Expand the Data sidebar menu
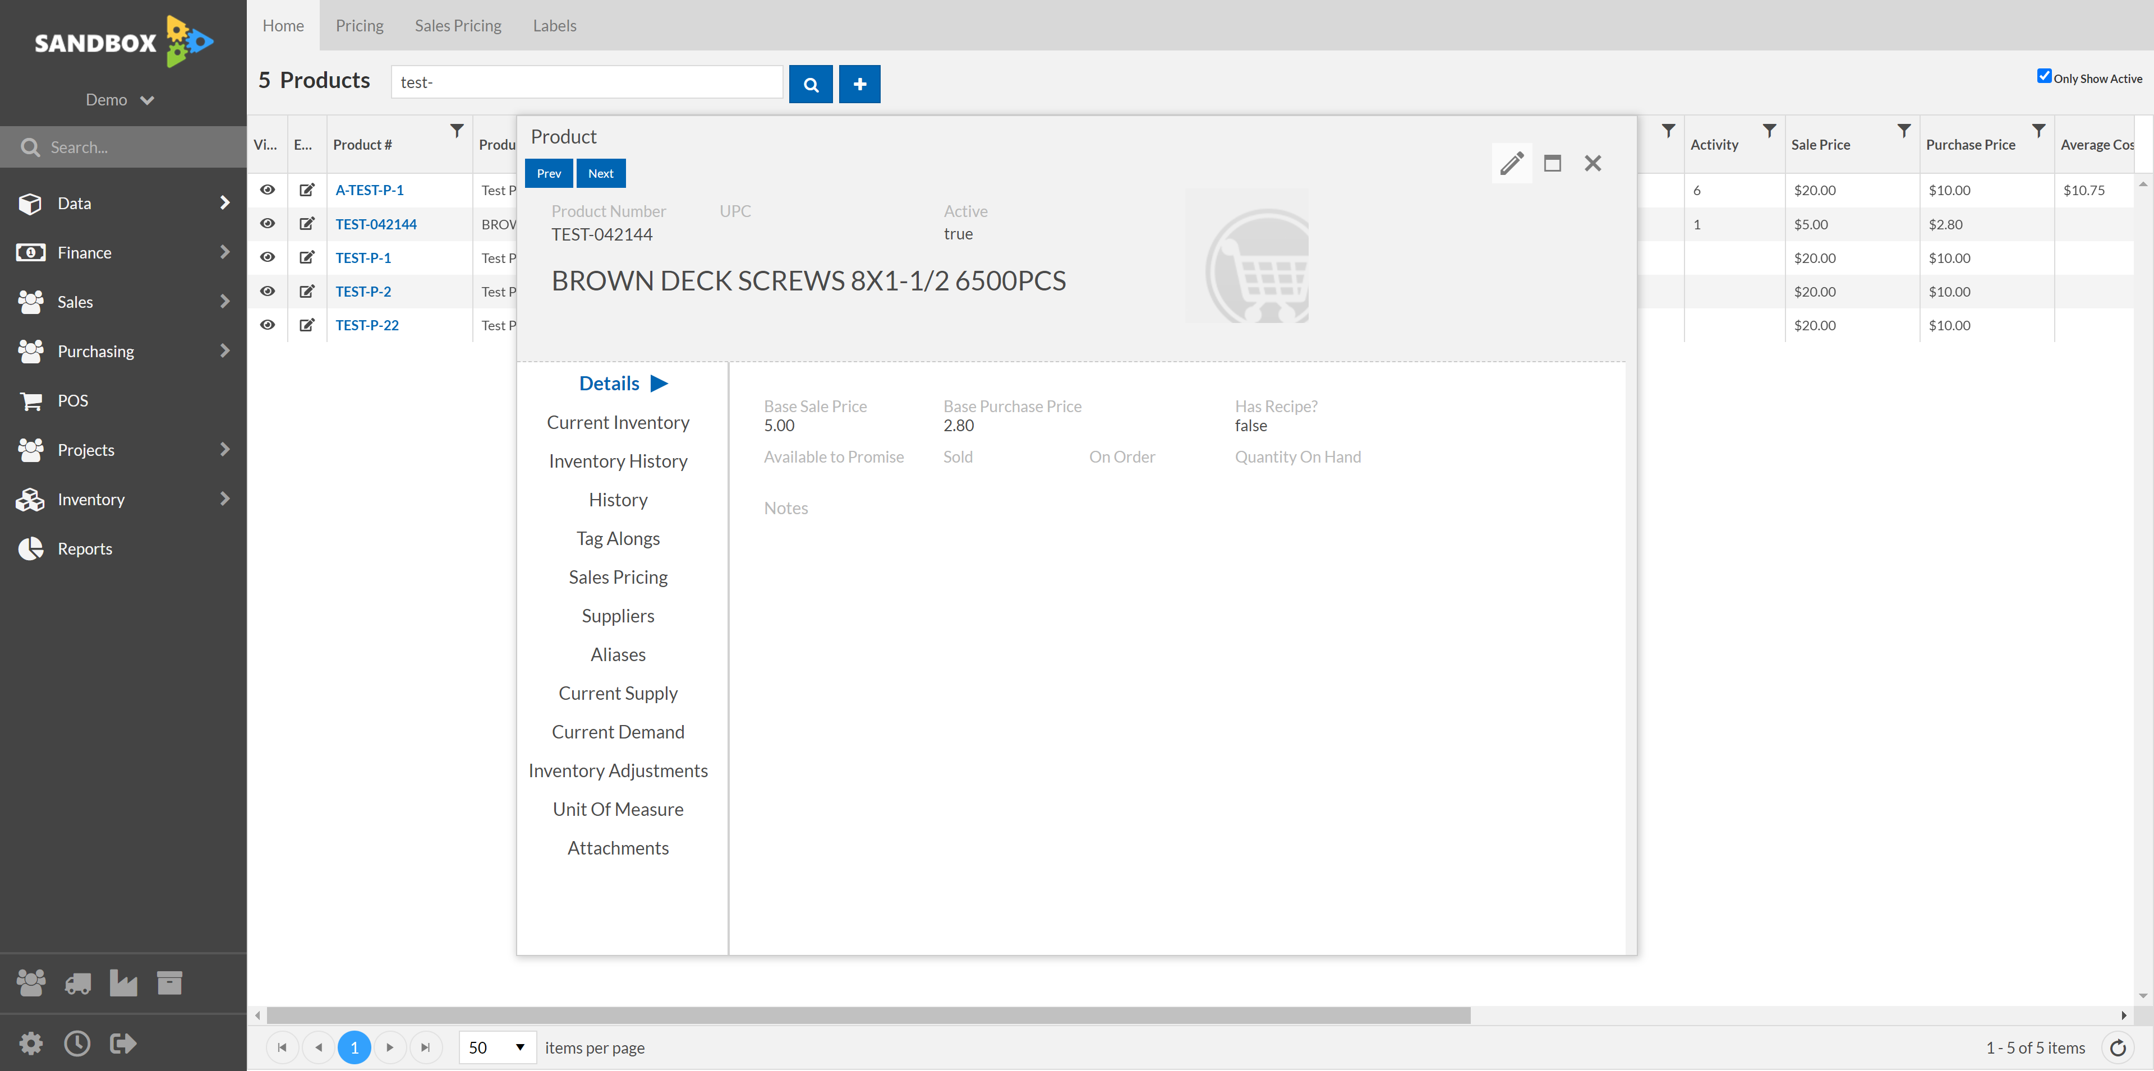The height and width of the screenshot is (1071, 2154). pos(123,203)
